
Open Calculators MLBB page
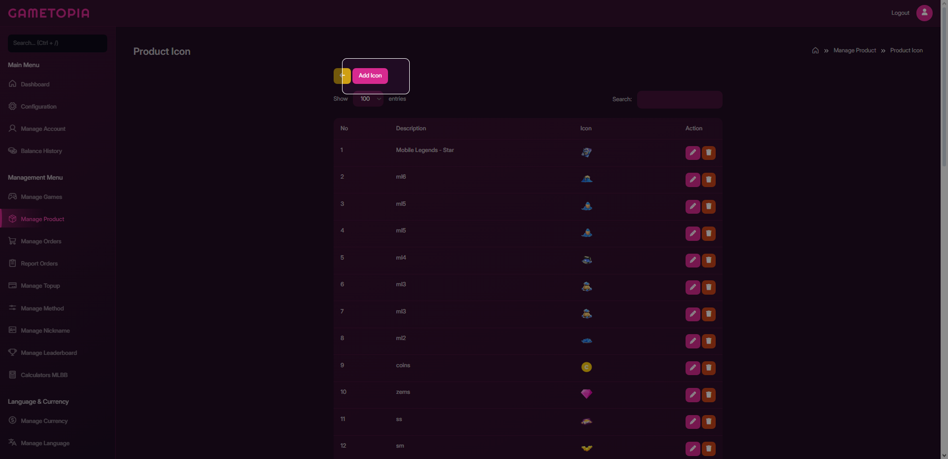(44, 375)
